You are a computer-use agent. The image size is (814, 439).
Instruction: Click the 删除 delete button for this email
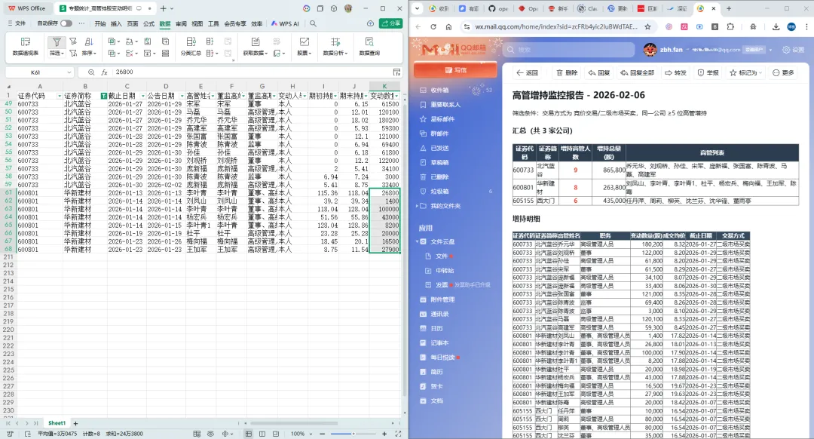(566, 72)
